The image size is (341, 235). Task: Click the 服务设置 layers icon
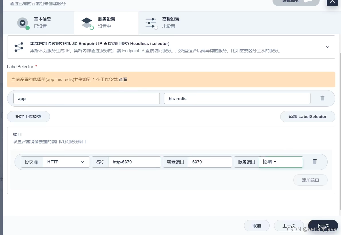87,23
